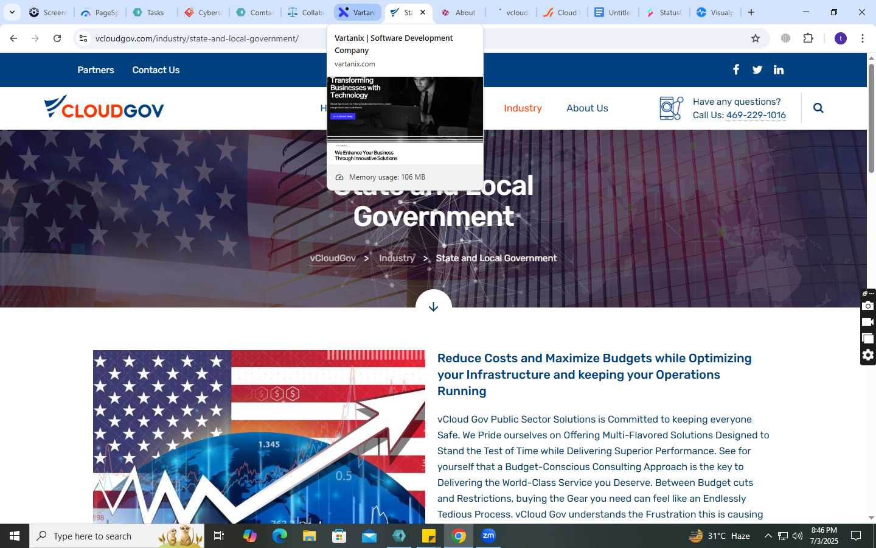Open Zoom from the taskbar
876x548 pixels.
488,536
